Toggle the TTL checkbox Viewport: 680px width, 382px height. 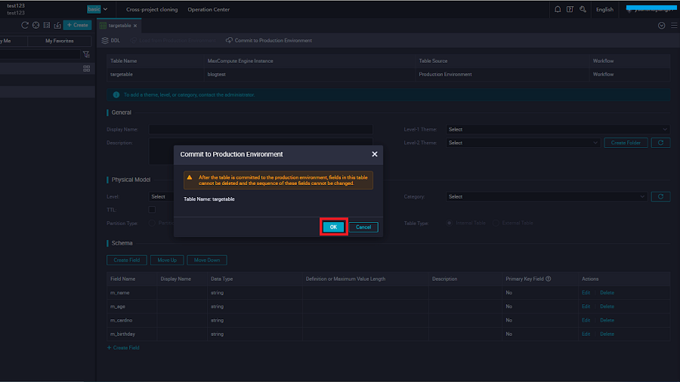(x=152, y=210)
